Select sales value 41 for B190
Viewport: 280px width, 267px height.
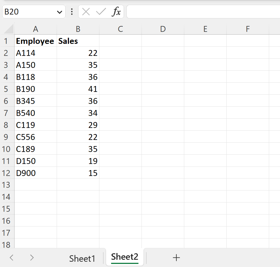[x=78, y=89]
